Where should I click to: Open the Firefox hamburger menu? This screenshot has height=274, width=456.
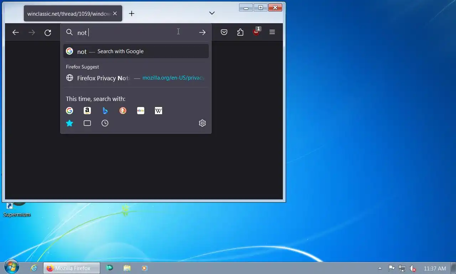272,32
